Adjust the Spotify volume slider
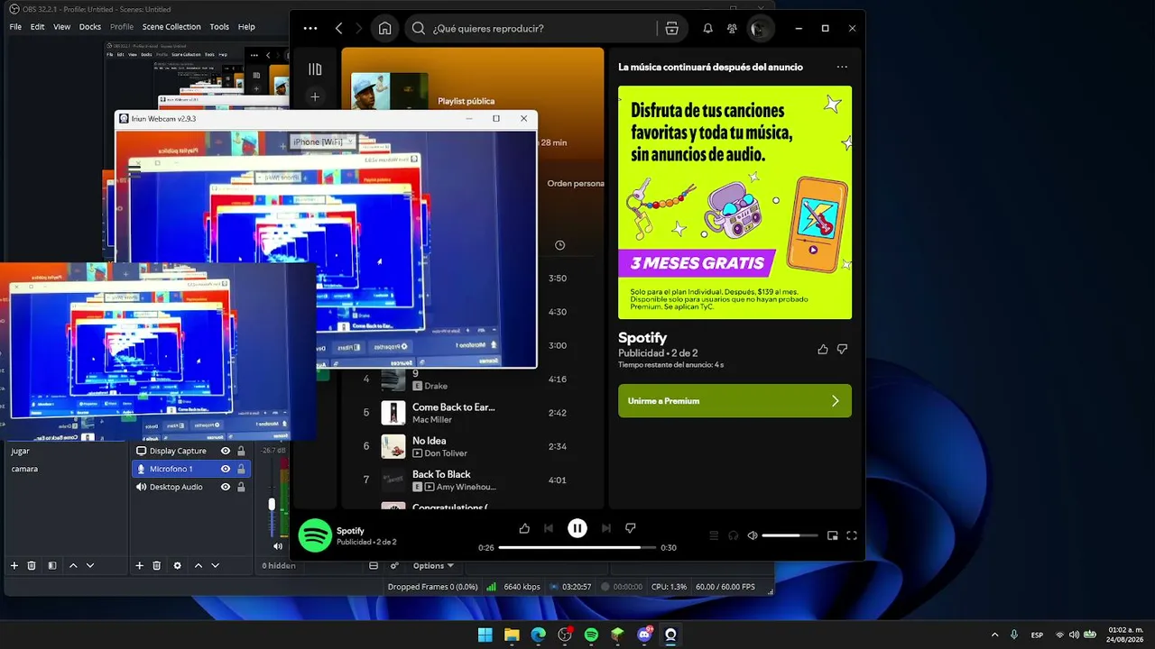Viewport: 1155px width, 649px height. coord(790,535)
